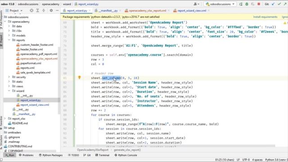The image size is (288, 162).
Task: Open the Problems tool window
Action: pos(26,155)
